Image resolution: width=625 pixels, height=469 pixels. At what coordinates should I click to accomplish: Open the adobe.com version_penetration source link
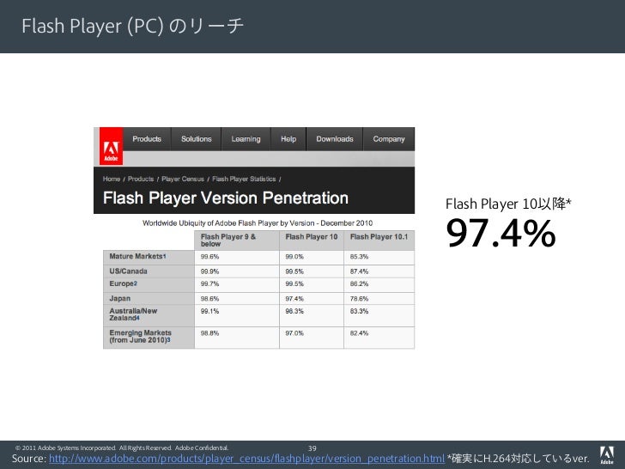pyautogui.click(x=246, y=459)
